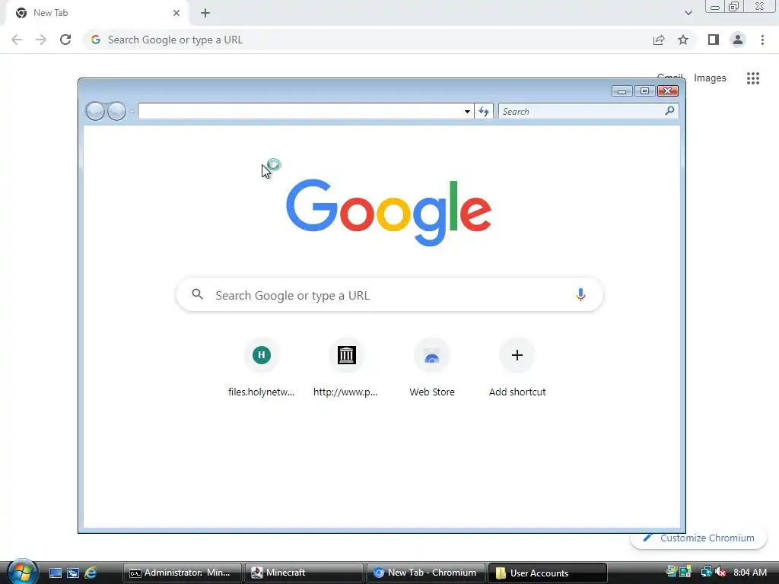This screenshot has width=779, height=584.
Task: Open Chromium three-dot menu
Action: click(x=762, y=40)
